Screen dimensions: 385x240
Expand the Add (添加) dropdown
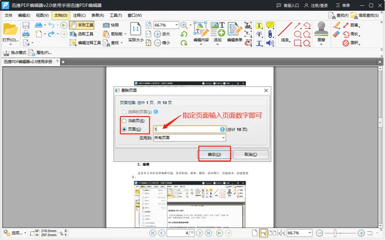click(218, 44)
